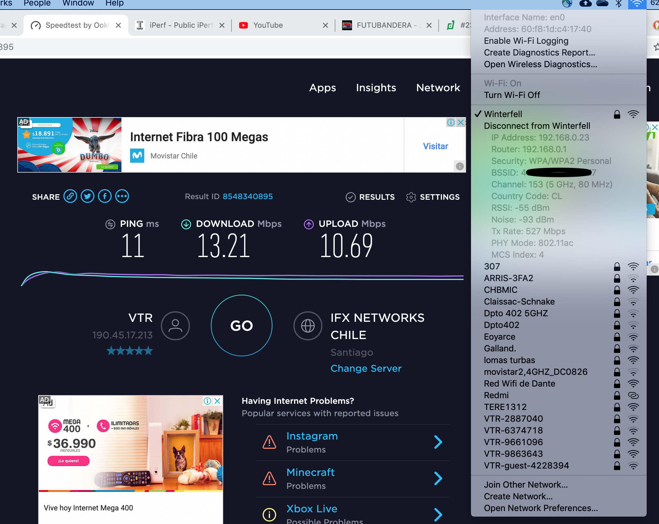Click the download arrow icon
This screenshot has width=659, height=524.
click(186, 224)
